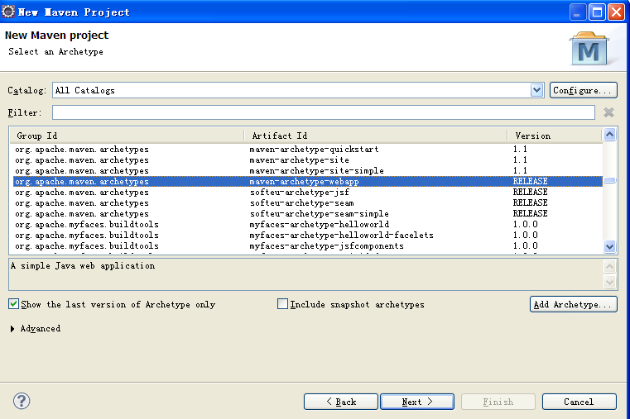Click the archetype list scrollbar thumb
630x419 pixels.
pyautogui.click(x=609, y=180)
